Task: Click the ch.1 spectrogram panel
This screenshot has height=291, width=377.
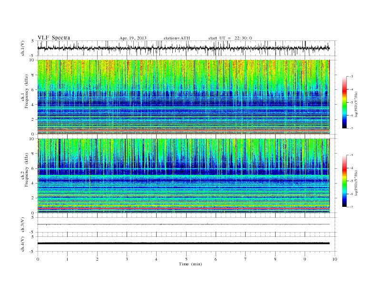Action: coord(183,97)
